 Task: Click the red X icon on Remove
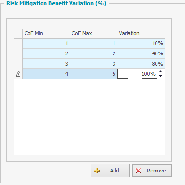(x=138, y=171)
